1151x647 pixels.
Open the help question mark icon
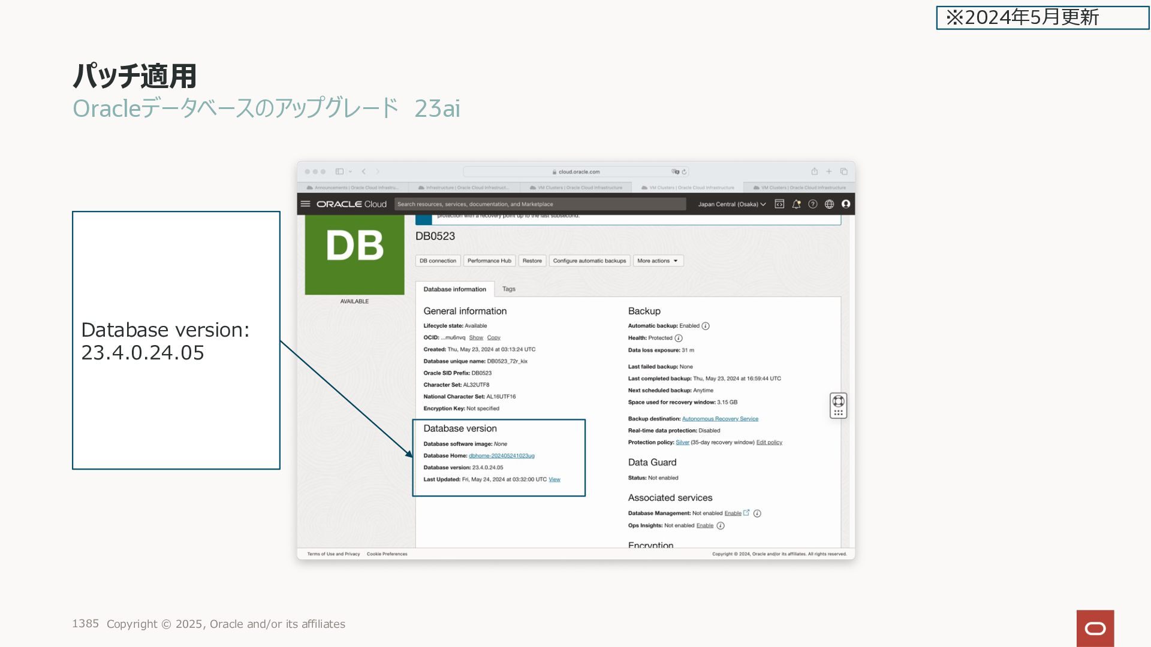[x=812, y=204]
